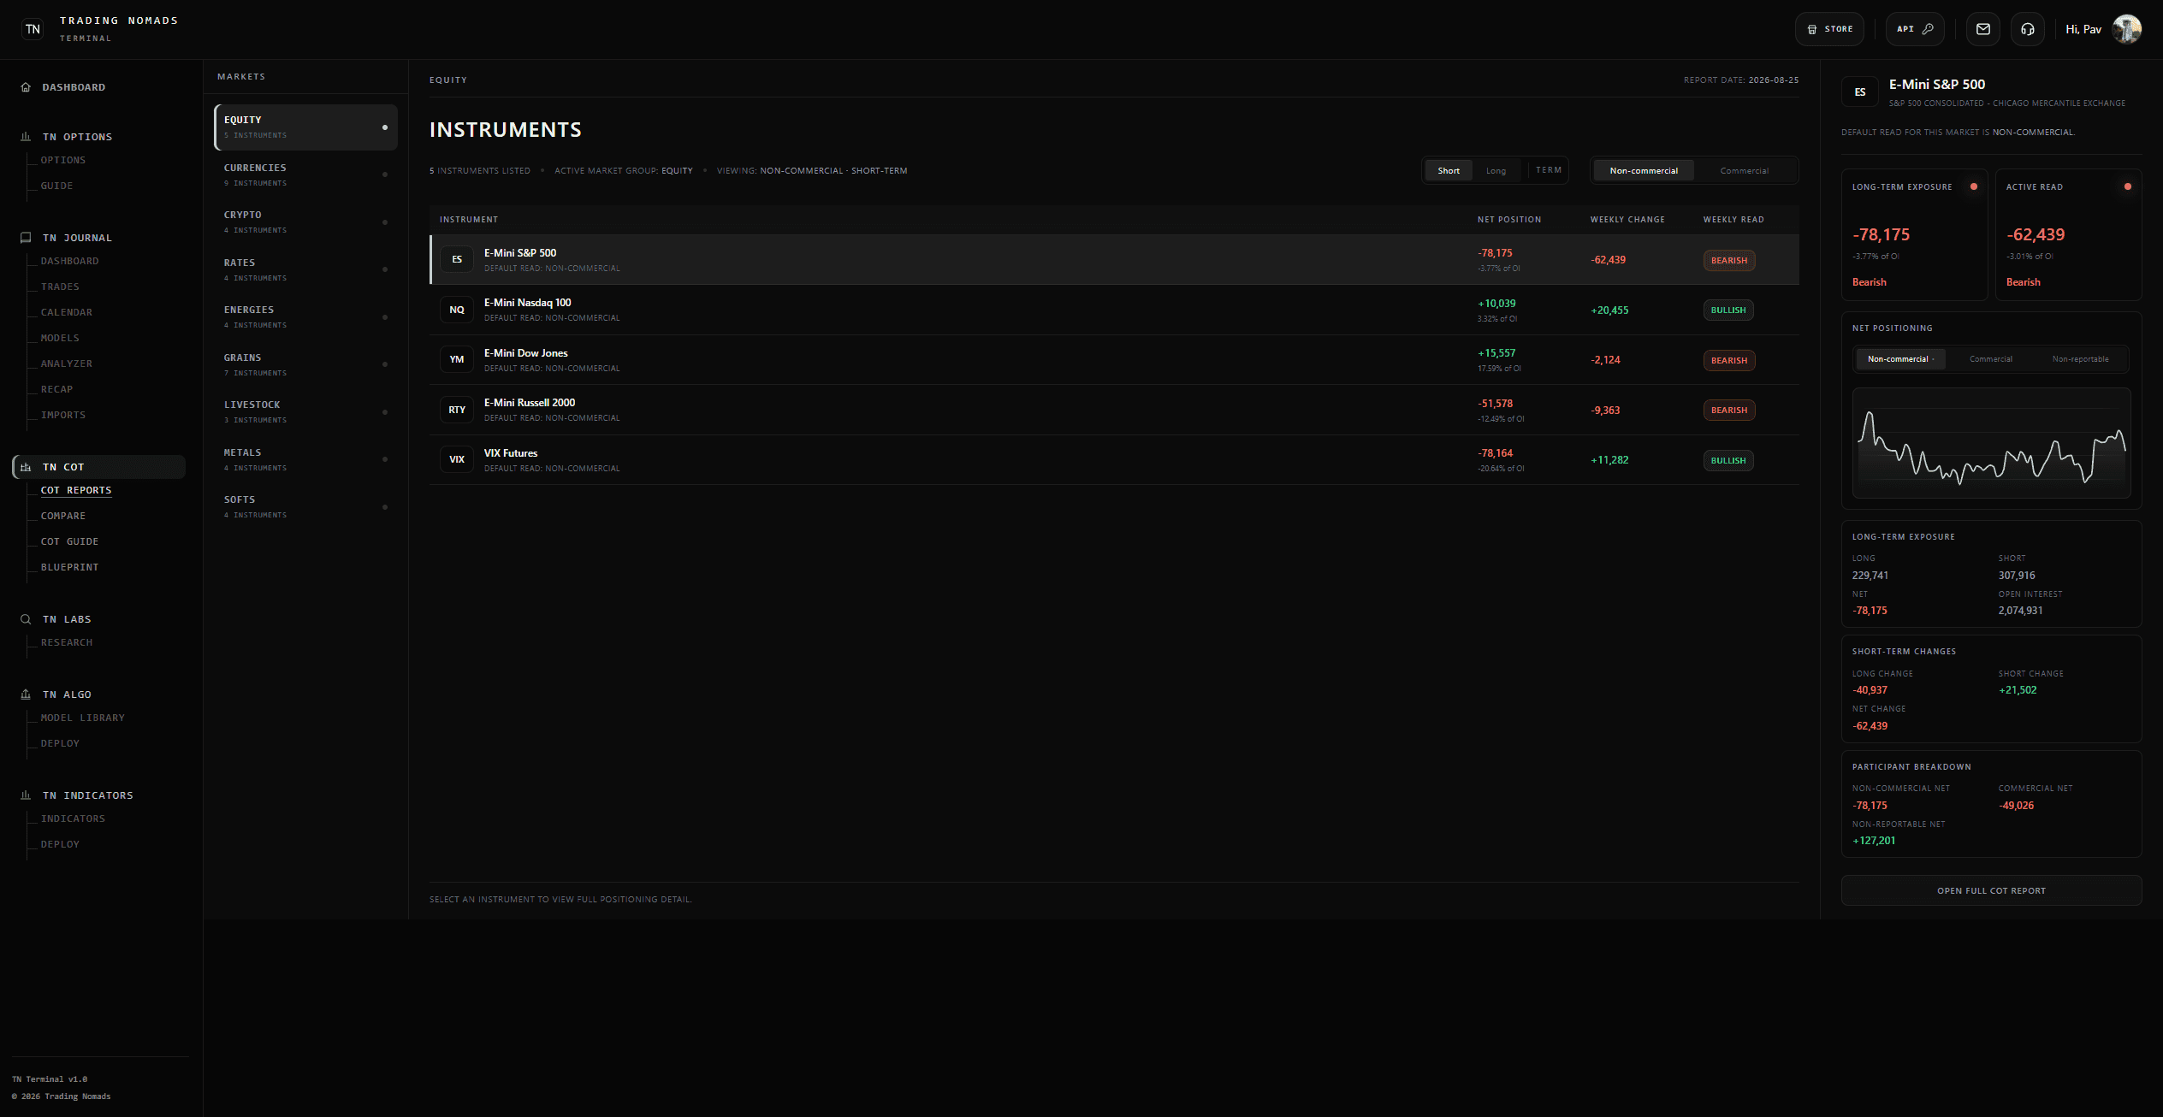2163x1117 pixels.
Task: Click the TN INDICATORS bar chart icon
Action: click(26, 795)
